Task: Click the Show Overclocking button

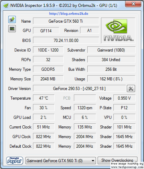Action: coord(117,160)
